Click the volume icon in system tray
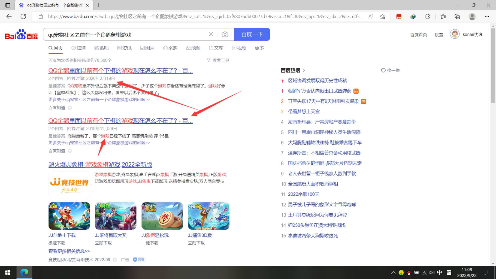Viewport: 496px width, 279px height. click(x=432, y=272)
